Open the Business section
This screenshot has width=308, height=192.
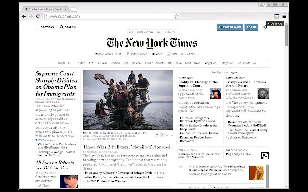point(102,63)
